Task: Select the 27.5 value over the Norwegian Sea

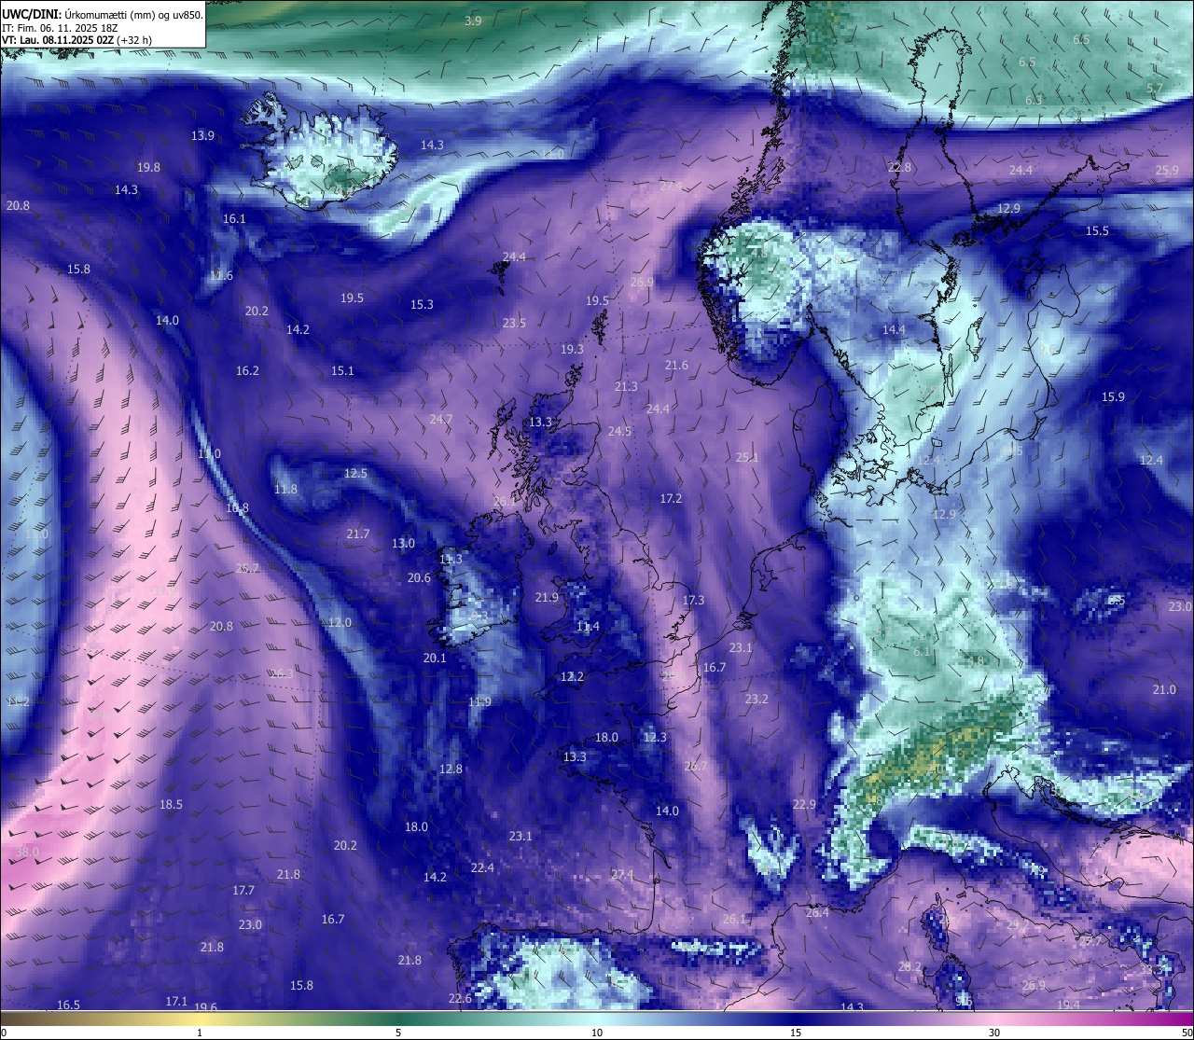Action: pyautogui.click(x=670, y=186)
